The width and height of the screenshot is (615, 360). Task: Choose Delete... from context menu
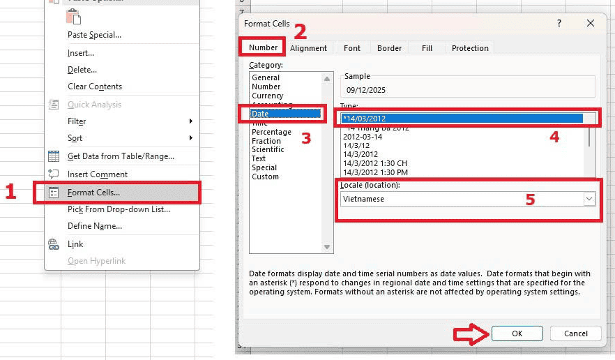(82, 70)
